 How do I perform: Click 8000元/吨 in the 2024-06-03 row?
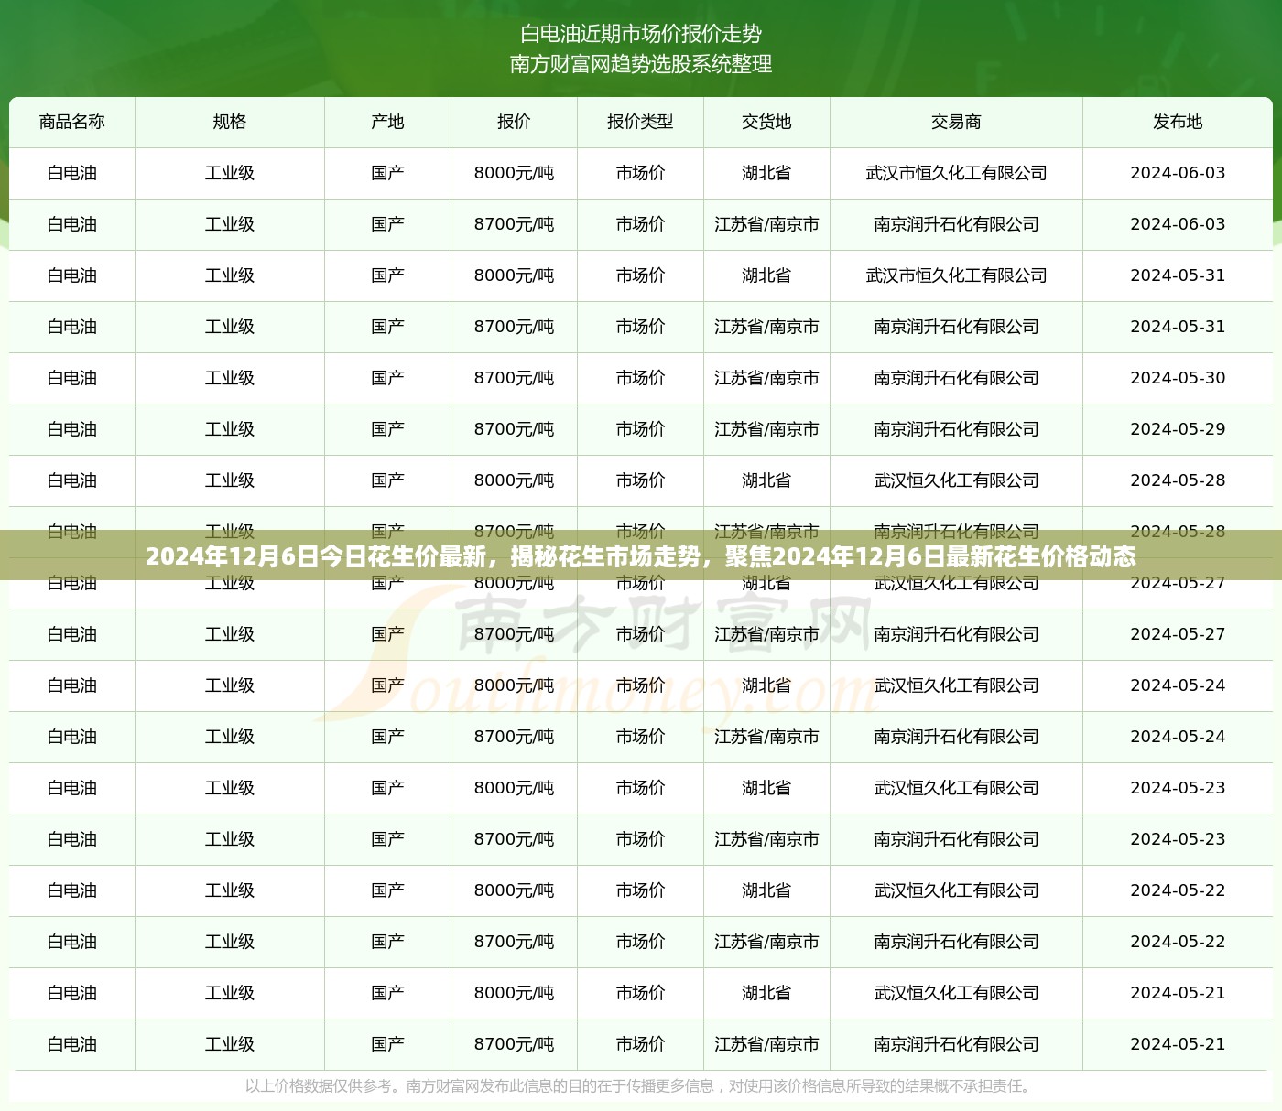(514, 173)
